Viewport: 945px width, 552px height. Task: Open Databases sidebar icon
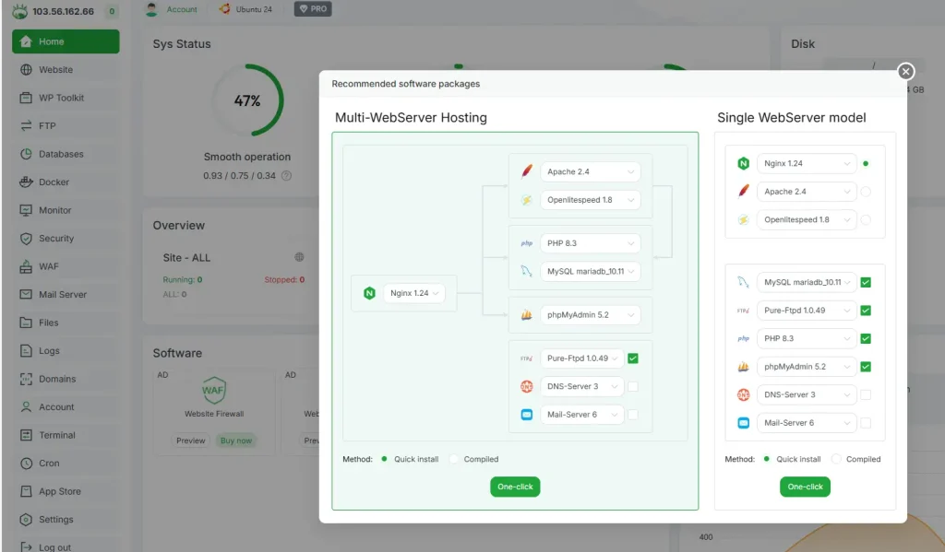click(26, 154)
